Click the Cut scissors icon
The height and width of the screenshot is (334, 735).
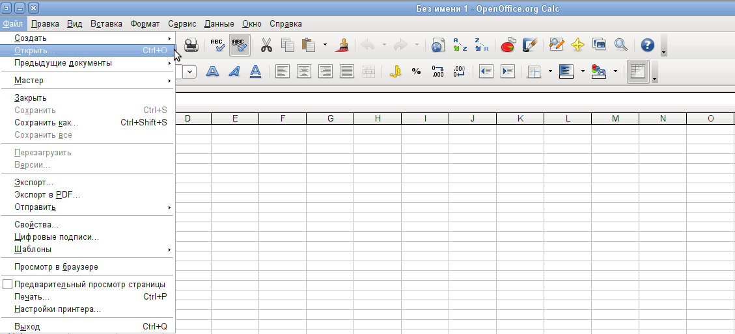tap(266, 45)
